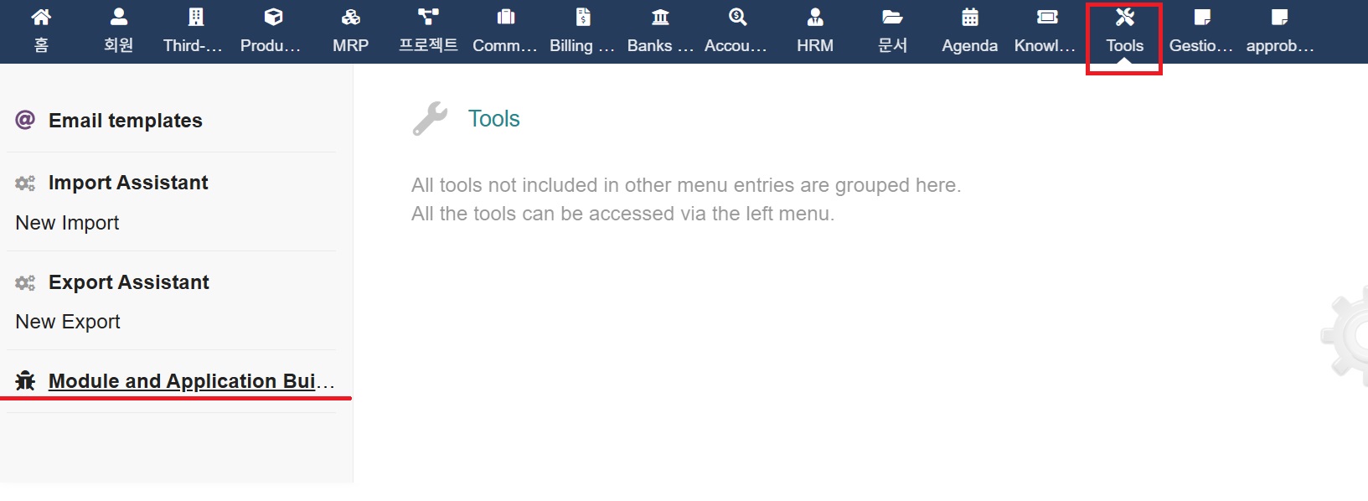This screenshot has width=1368, height=501.
Task: Click the Products cube icon
Action: point(273,18)
